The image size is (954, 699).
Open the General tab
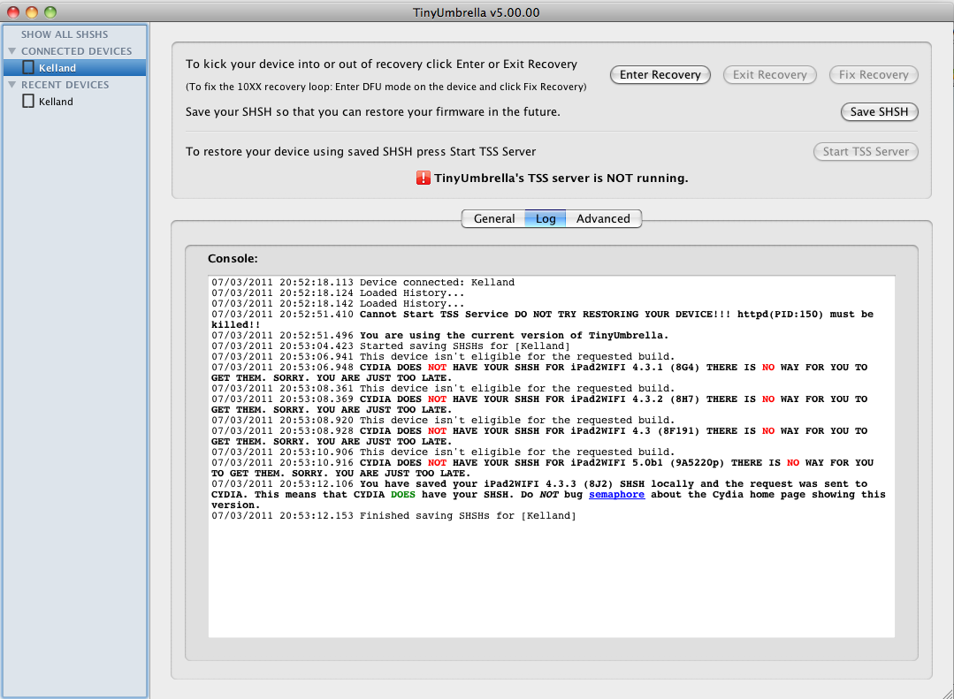[494, 218]
